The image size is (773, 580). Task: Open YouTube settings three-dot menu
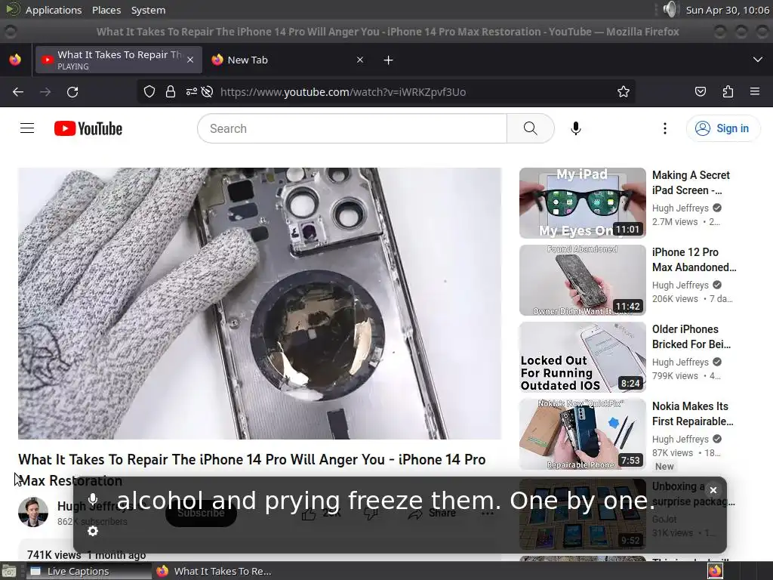coord(665,128)
